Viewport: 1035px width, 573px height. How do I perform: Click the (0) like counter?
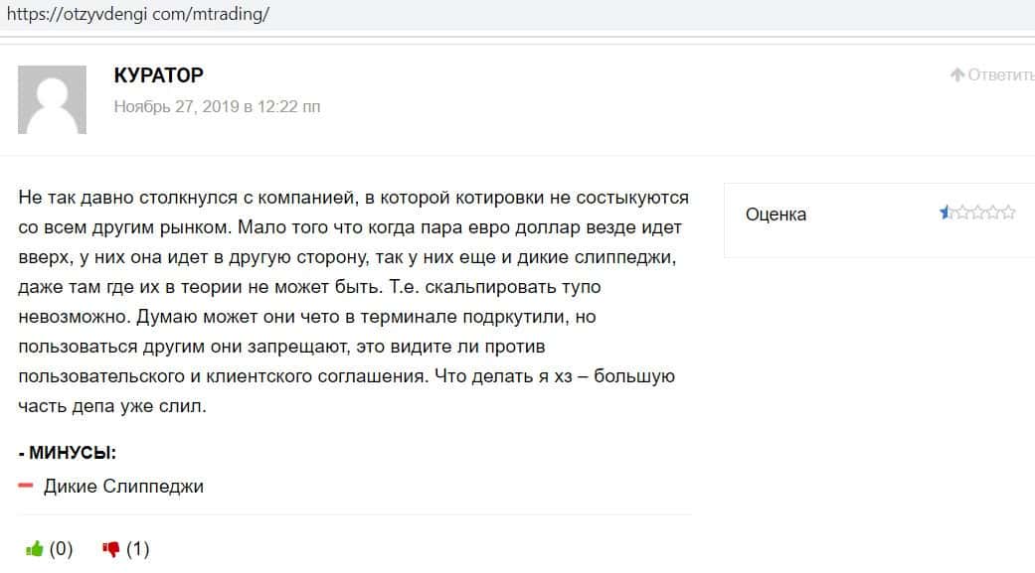pos(61,548)
